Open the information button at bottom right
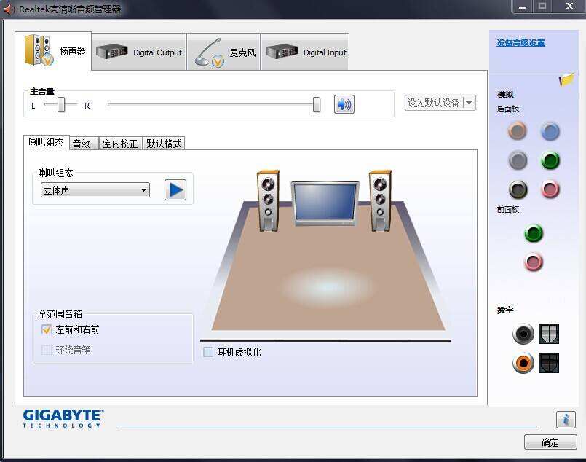 click(x=566, y=419)
